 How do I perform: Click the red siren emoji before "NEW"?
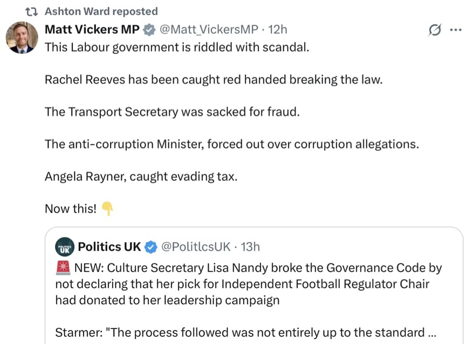(61, 267)
